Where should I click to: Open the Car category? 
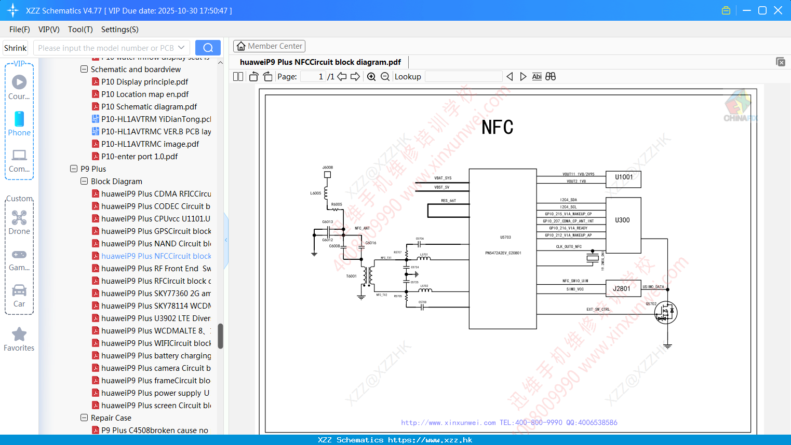tap(19, 296)
